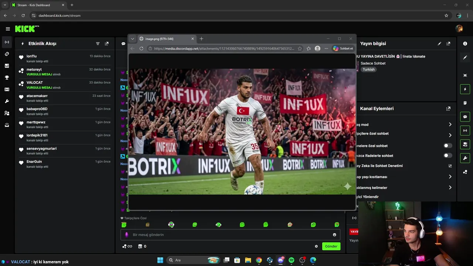Click the Gönder send button

coord(331,246)
